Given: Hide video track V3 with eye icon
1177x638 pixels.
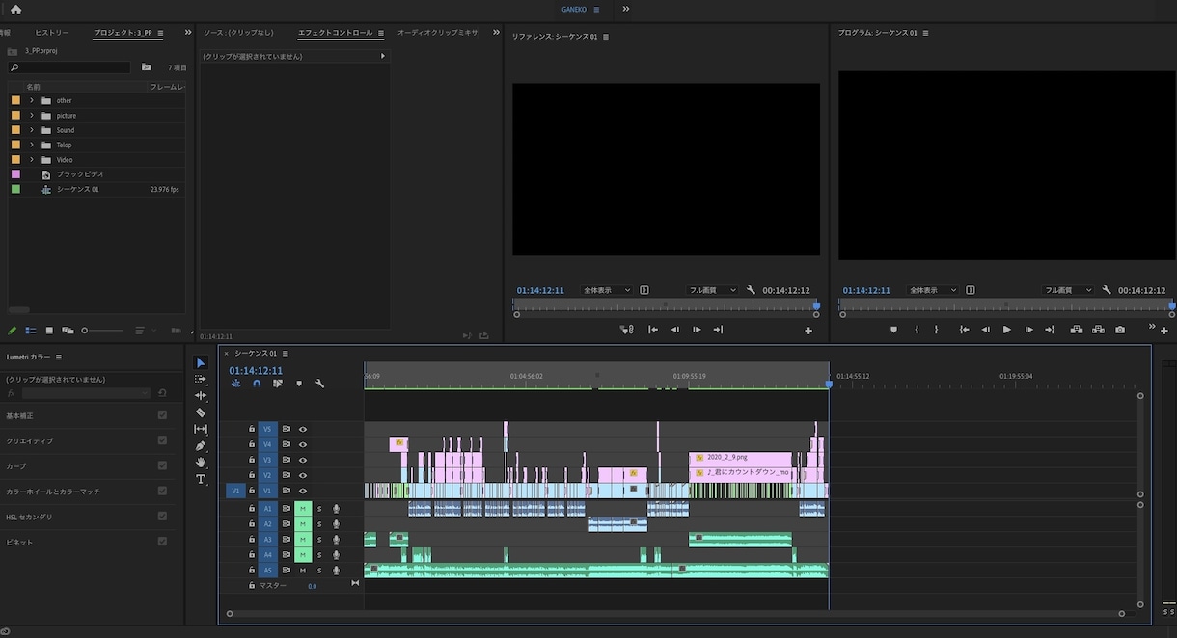Looking at the screenshot, I should pos(303,460).
